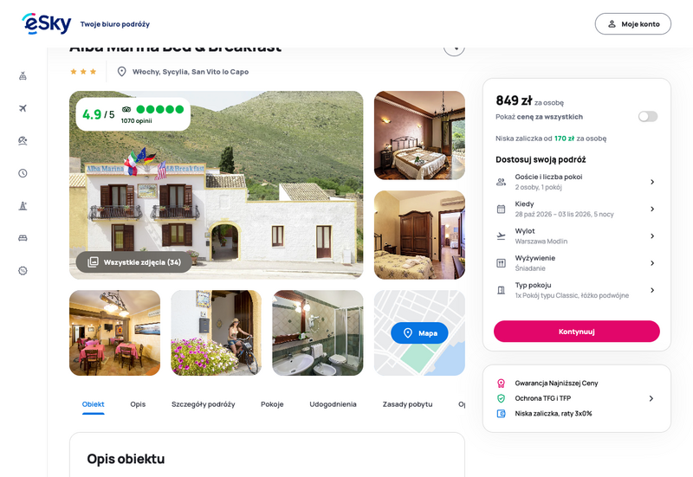The width and height of the screenshot is (693, 477).
Task: Click the eSky logo
Action: click(x=47, y=24)
